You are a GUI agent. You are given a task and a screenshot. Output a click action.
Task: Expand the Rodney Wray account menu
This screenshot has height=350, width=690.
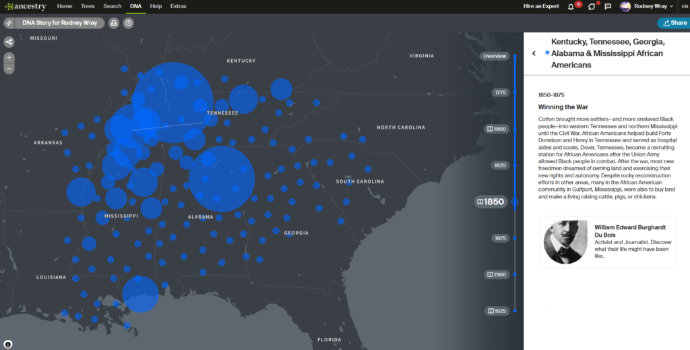click(x=646, y=7)
